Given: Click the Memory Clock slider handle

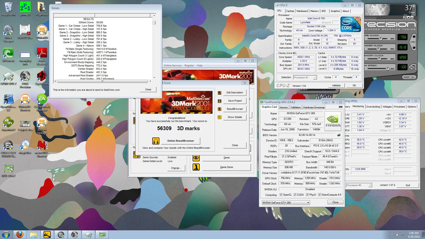Looking at the screenshot, I should (x=379, y=59).
